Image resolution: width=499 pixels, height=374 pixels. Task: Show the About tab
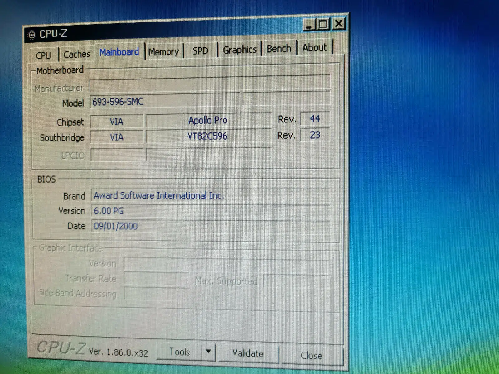tap(314, 47)
